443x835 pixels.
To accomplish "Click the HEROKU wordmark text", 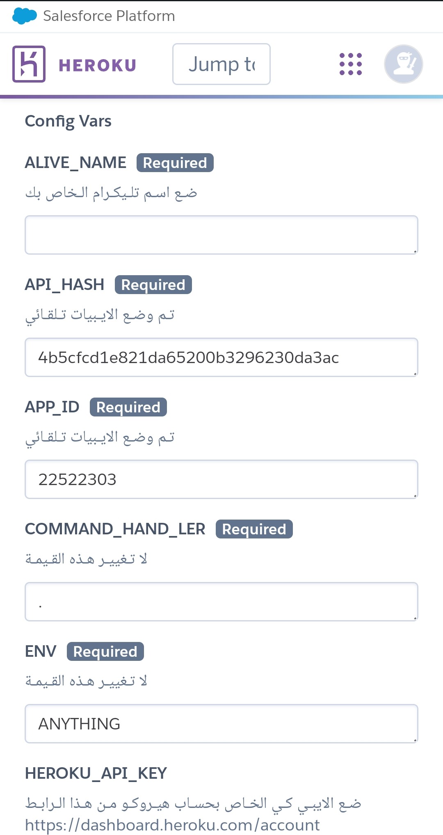I will 97,65.
